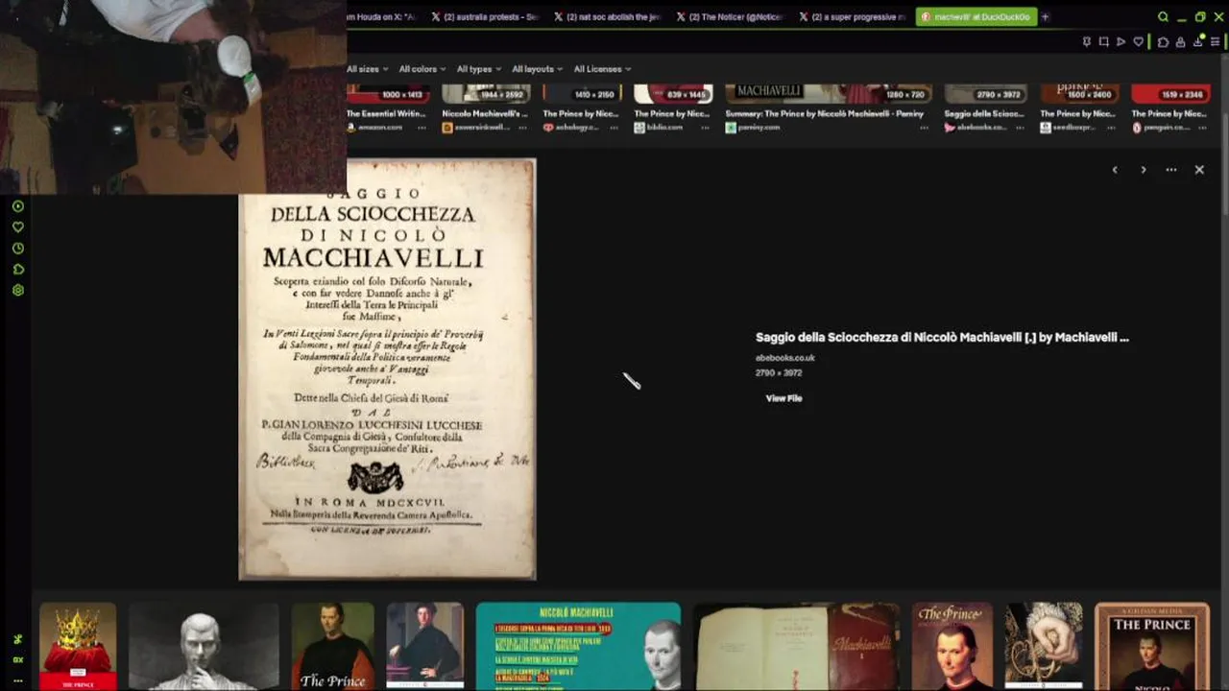This screenshot has width=1229, height=691.
Task: Open the downloads icon in the toolbar
Action: 1198,42
